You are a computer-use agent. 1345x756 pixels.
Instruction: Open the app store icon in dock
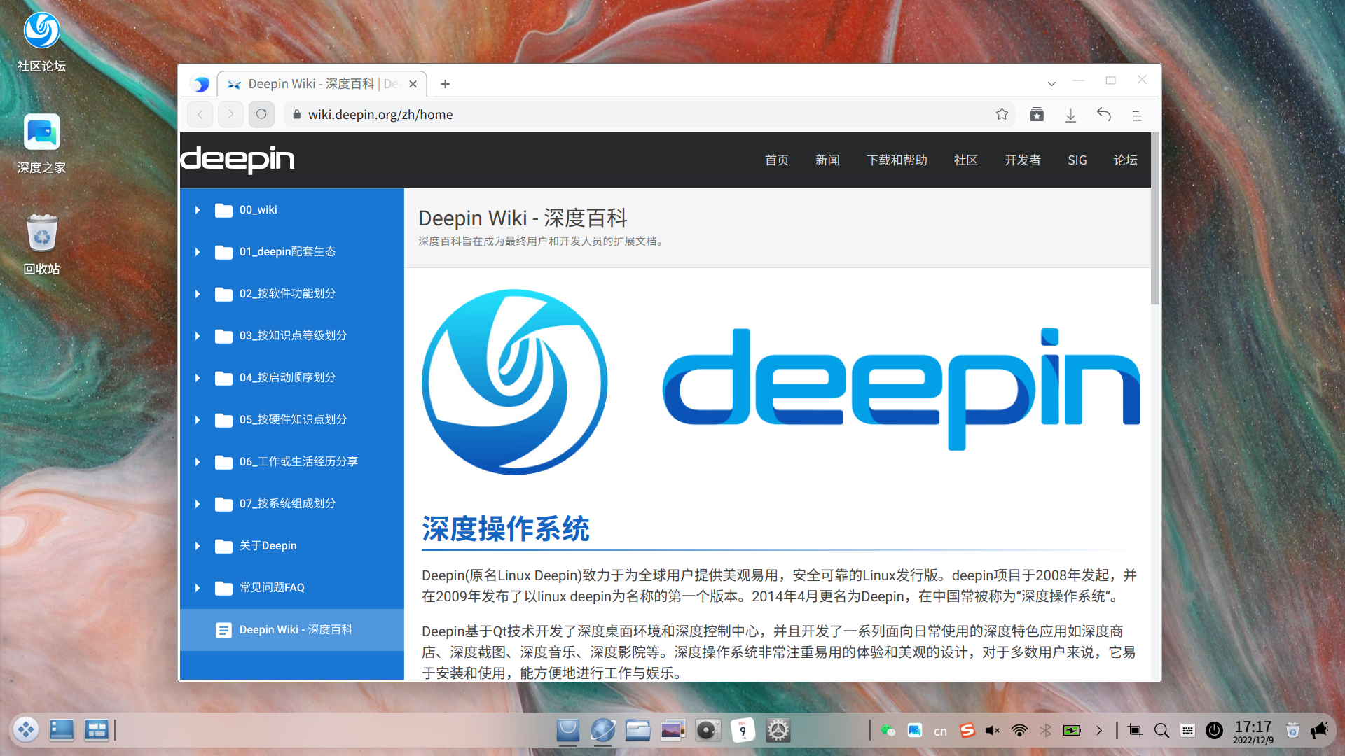[568, 730]
